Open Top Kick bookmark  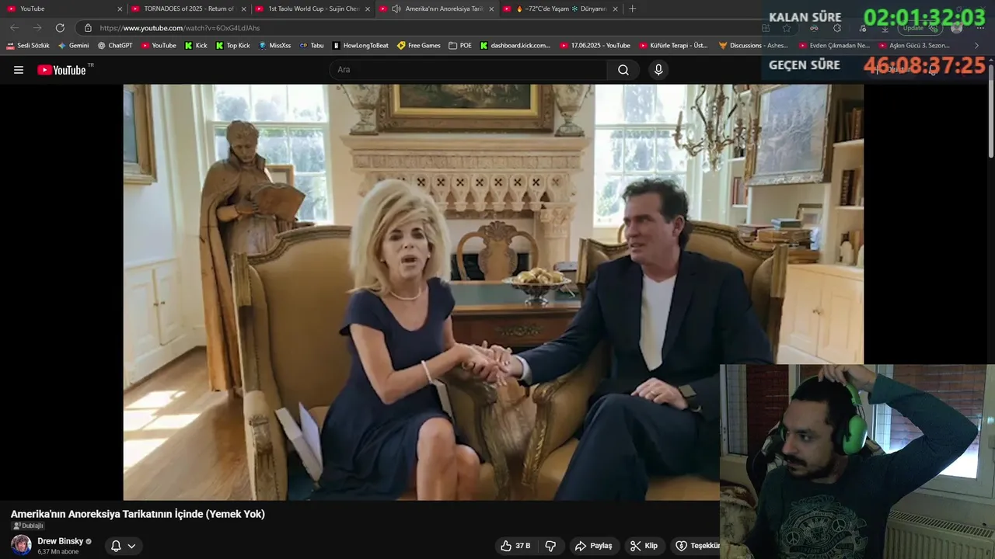click(x=232, y=46)
